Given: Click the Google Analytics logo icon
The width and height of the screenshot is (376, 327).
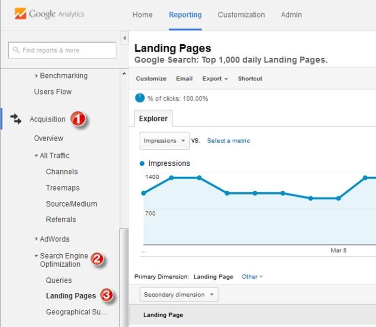Looking at the screenshot, I should pos(20,14).
